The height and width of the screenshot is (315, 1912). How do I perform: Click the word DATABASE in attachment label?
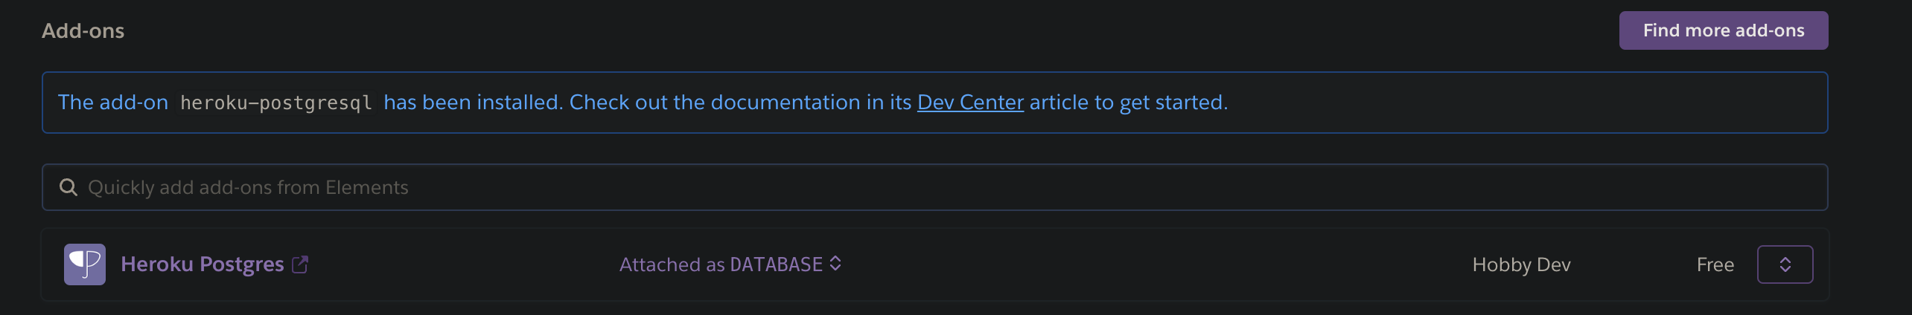pos(776,265)
